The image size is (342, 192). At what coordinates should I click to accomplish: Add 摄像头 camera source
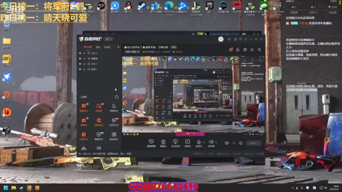click(163, 143)
